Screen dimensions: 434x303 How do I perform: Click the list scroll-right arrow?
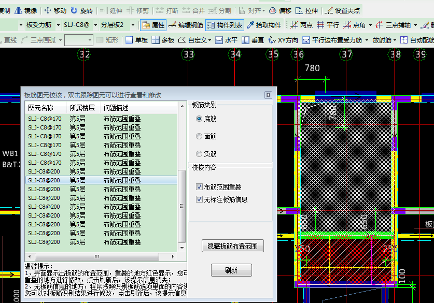173,256
